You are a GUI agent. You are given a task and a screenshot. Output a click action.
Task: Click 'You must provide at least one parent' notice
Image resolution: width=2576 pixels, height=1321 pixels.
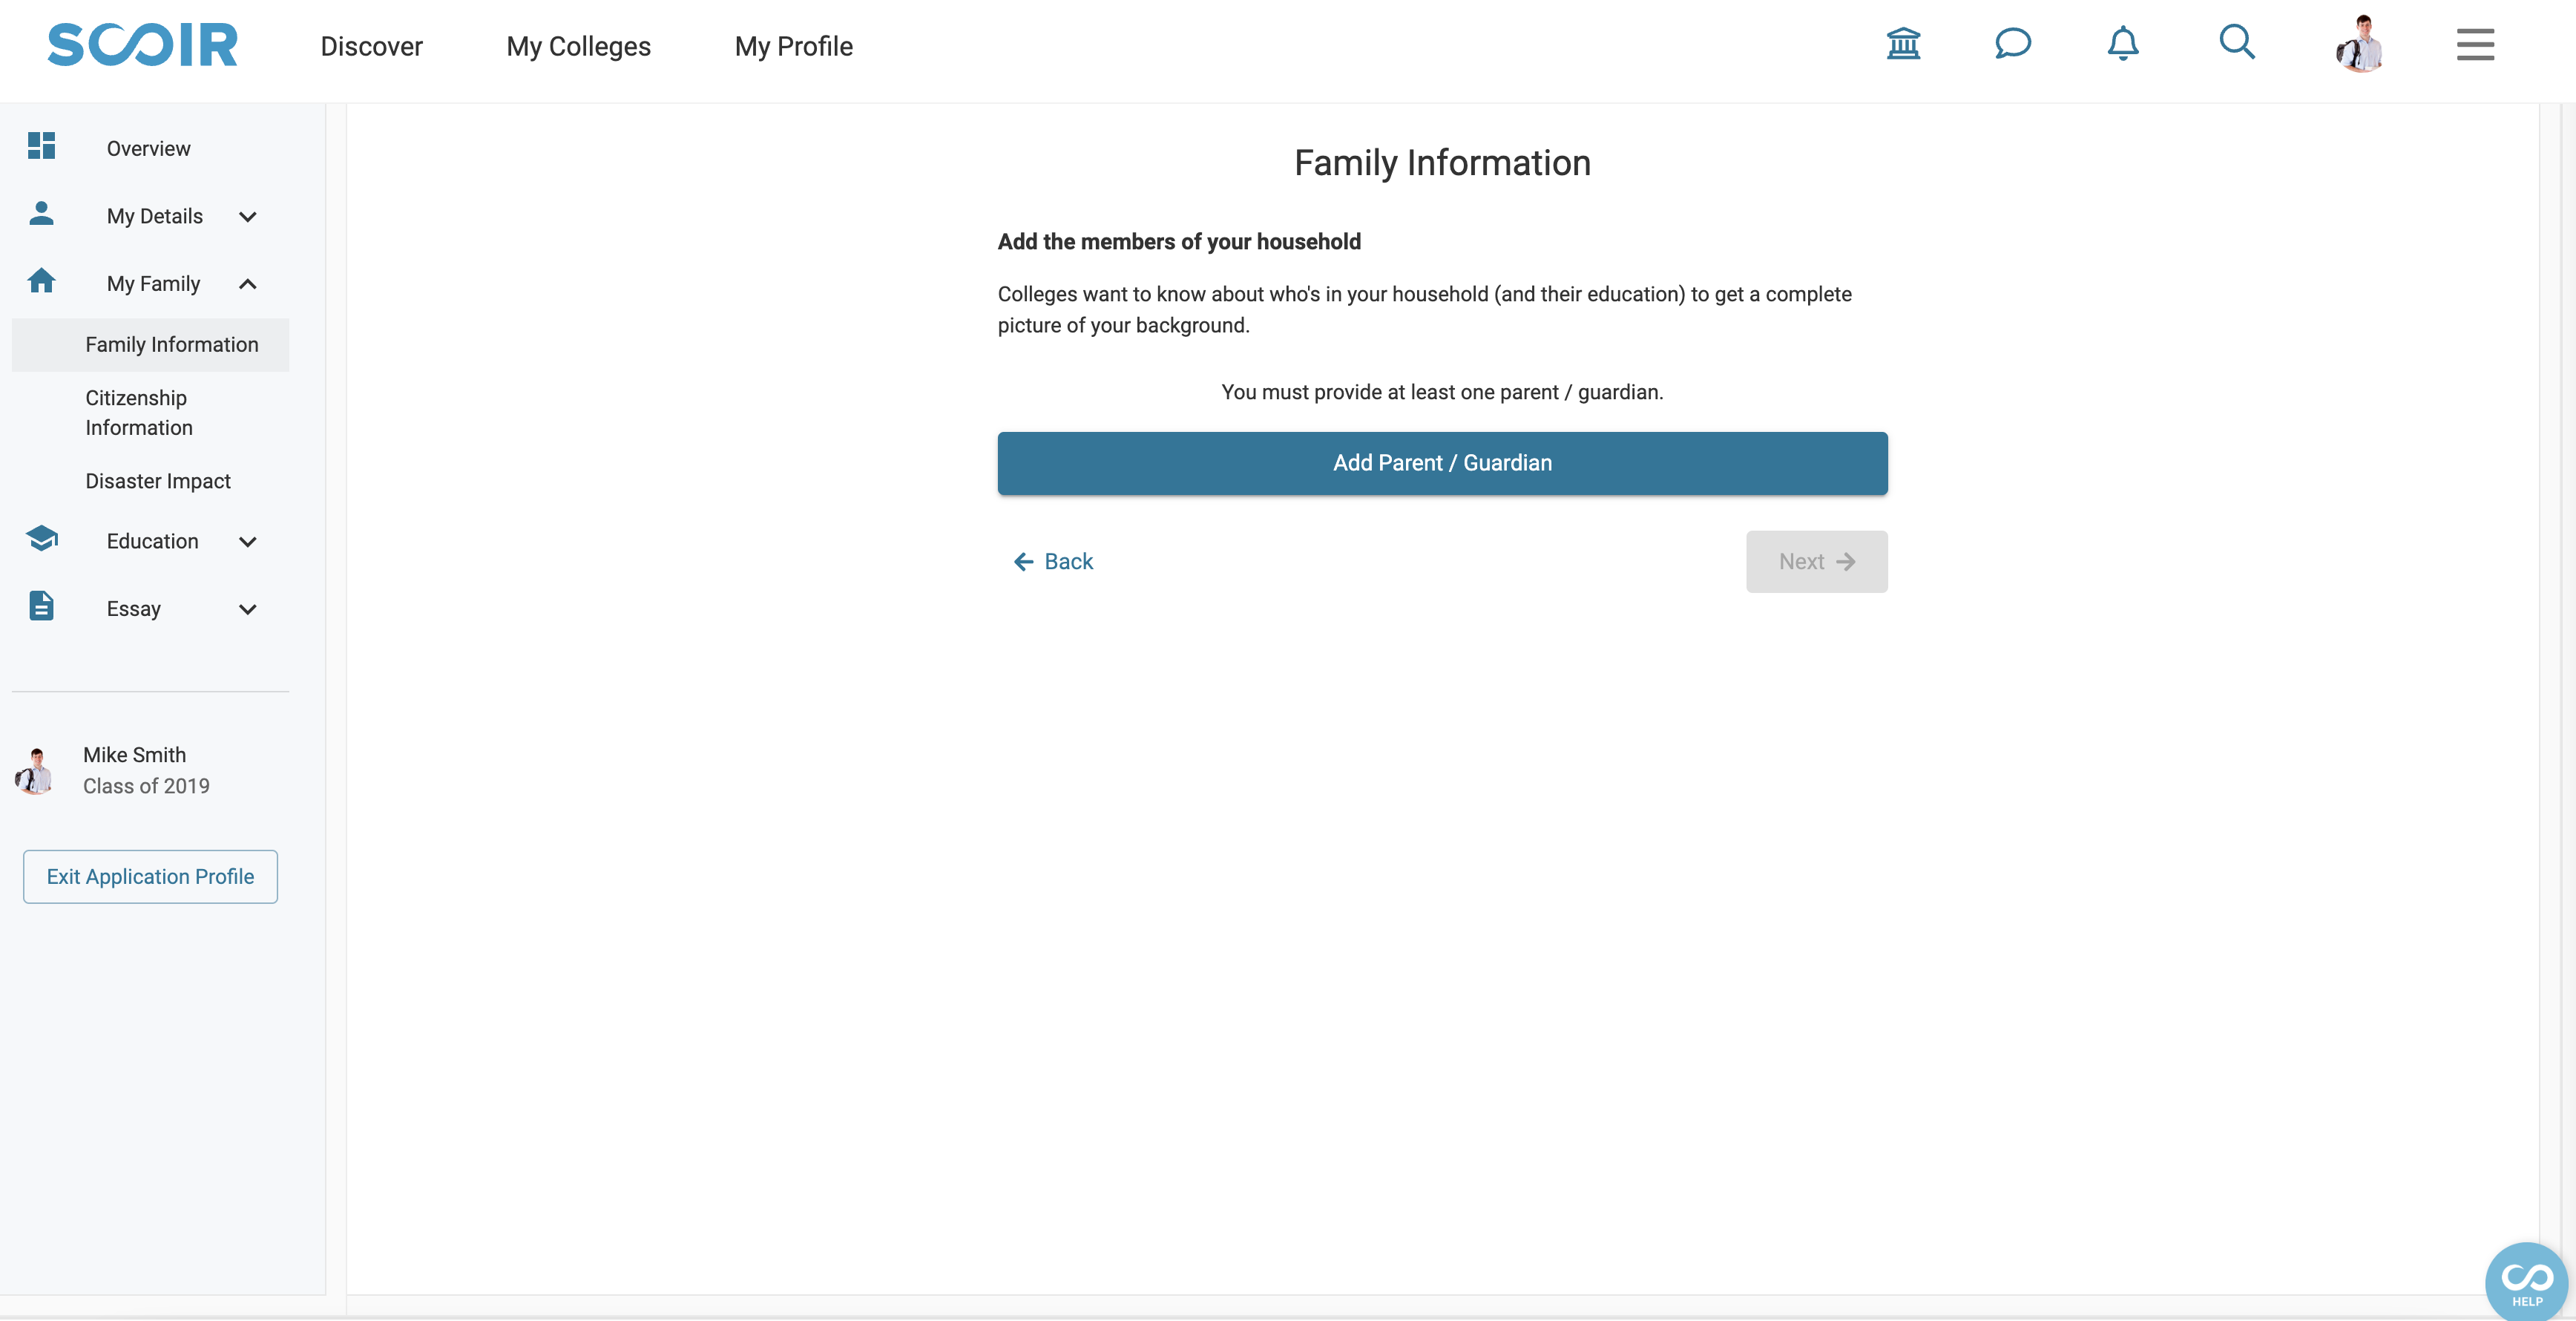pos(1442,392)
